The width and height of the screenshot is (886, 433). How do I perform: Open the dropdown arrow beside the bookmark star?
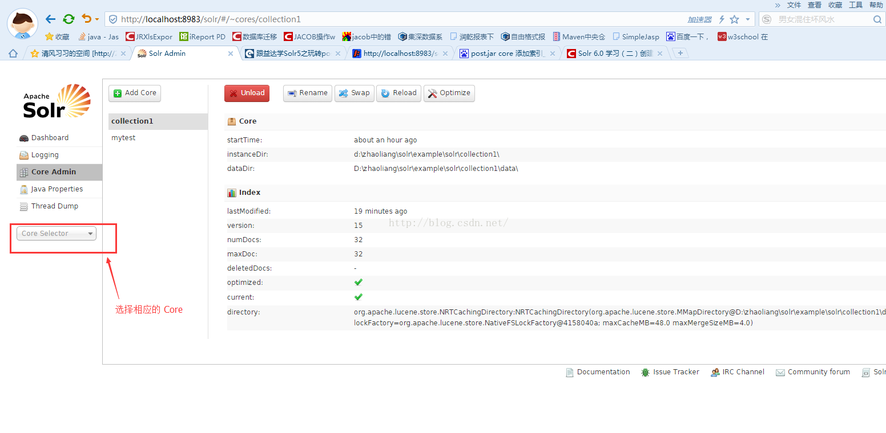pyautogui.click(x=748, y=19)
